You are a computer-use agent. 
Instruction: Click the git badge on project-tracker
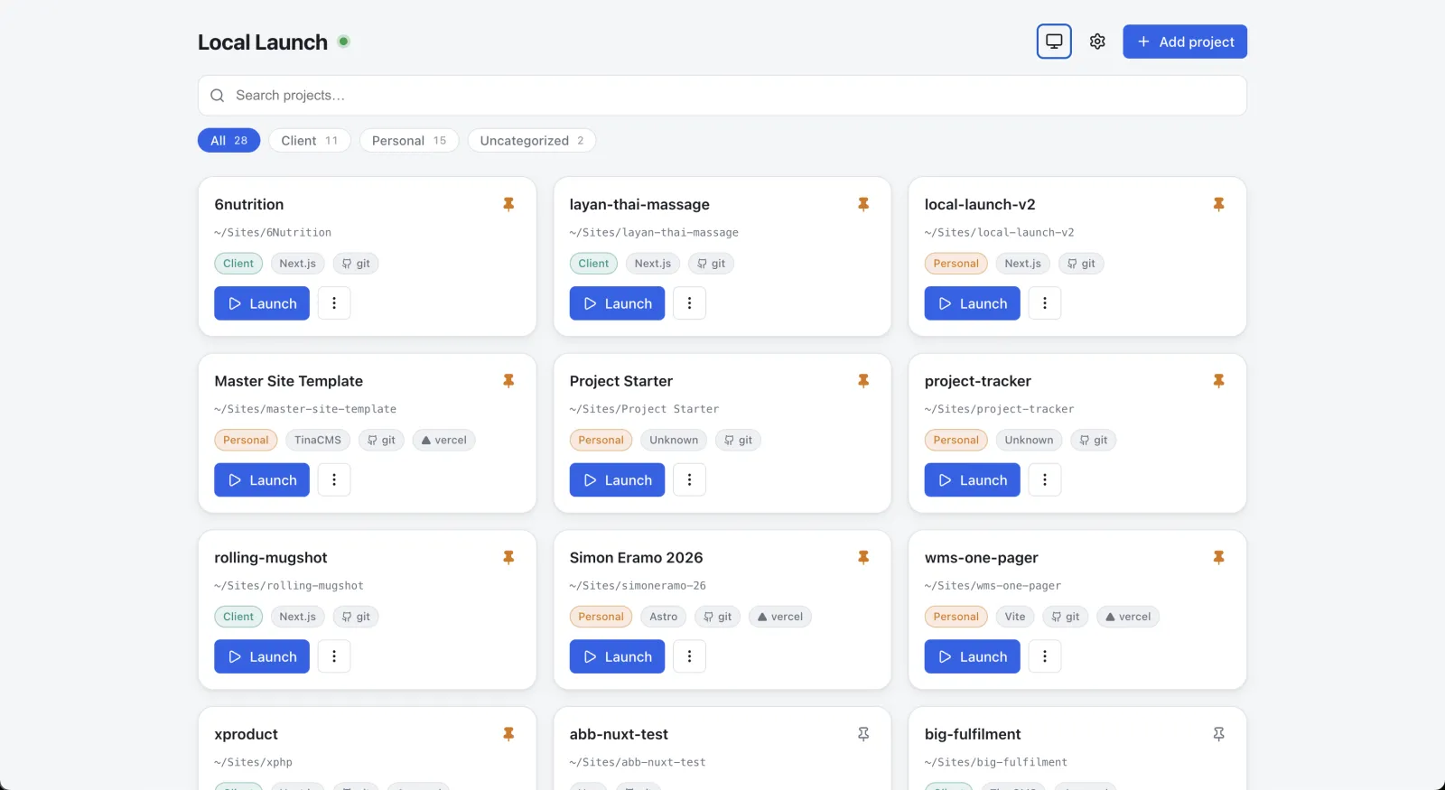click(x=1094, y=441)
